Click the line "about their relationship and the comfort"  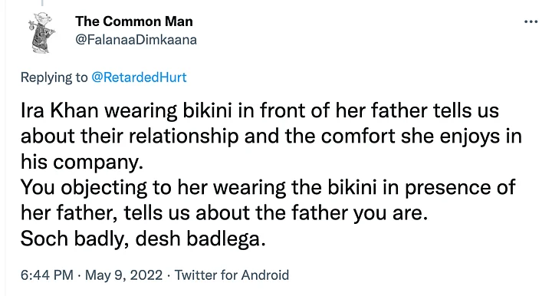pos(271,136)
